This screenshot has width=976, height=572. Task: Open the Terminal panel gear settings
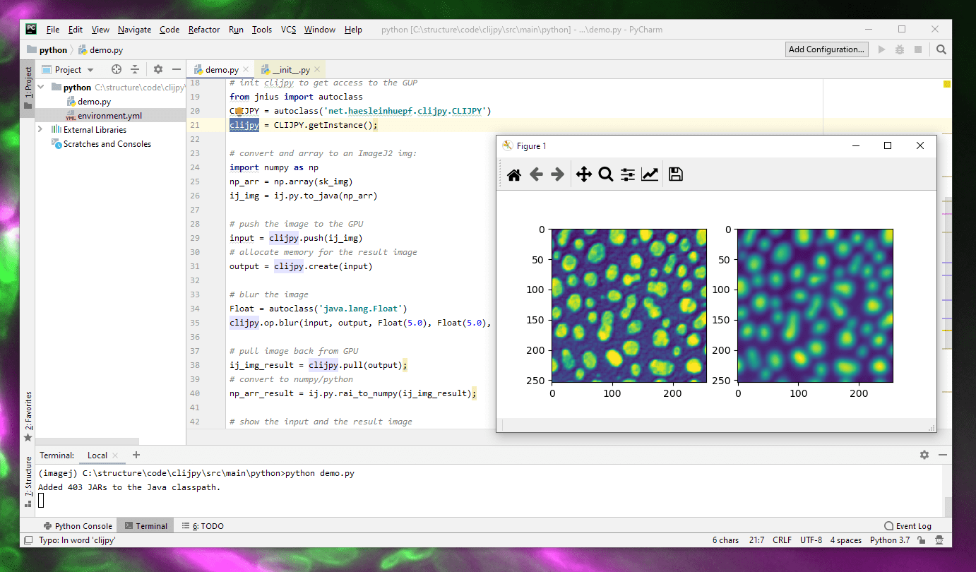[924, 455]
